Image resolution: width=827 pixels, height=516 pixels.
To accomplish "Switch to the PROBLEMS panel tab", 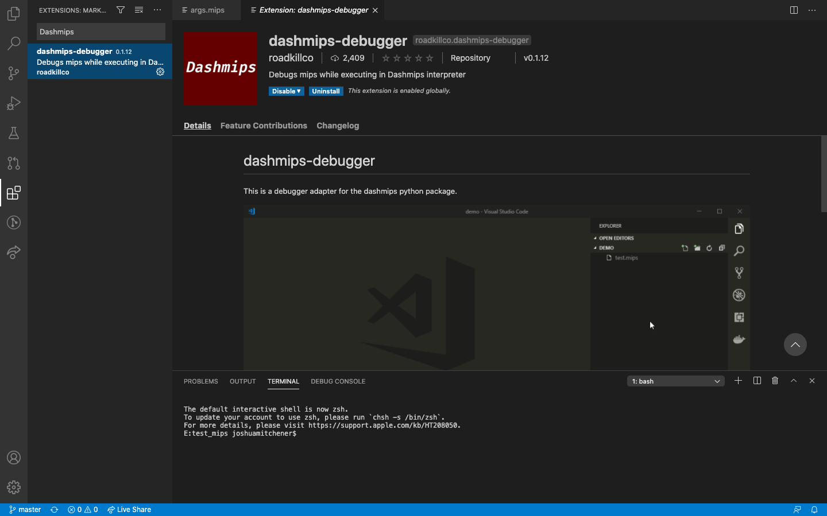I will (201, 381).
